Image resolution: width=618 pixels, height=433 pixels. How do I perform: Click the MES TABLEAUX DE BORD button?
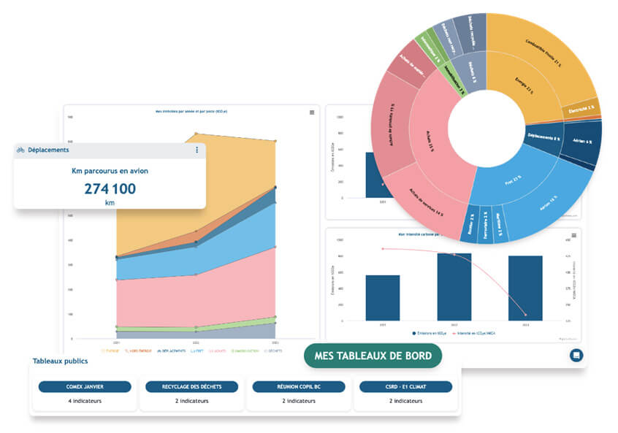pyautogui.click(x=373, y=356)
